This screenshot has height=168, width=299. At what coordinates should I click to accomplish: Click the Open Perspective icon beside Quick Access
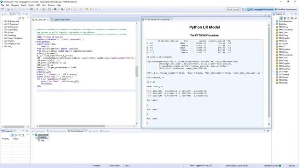pos(243,9)
